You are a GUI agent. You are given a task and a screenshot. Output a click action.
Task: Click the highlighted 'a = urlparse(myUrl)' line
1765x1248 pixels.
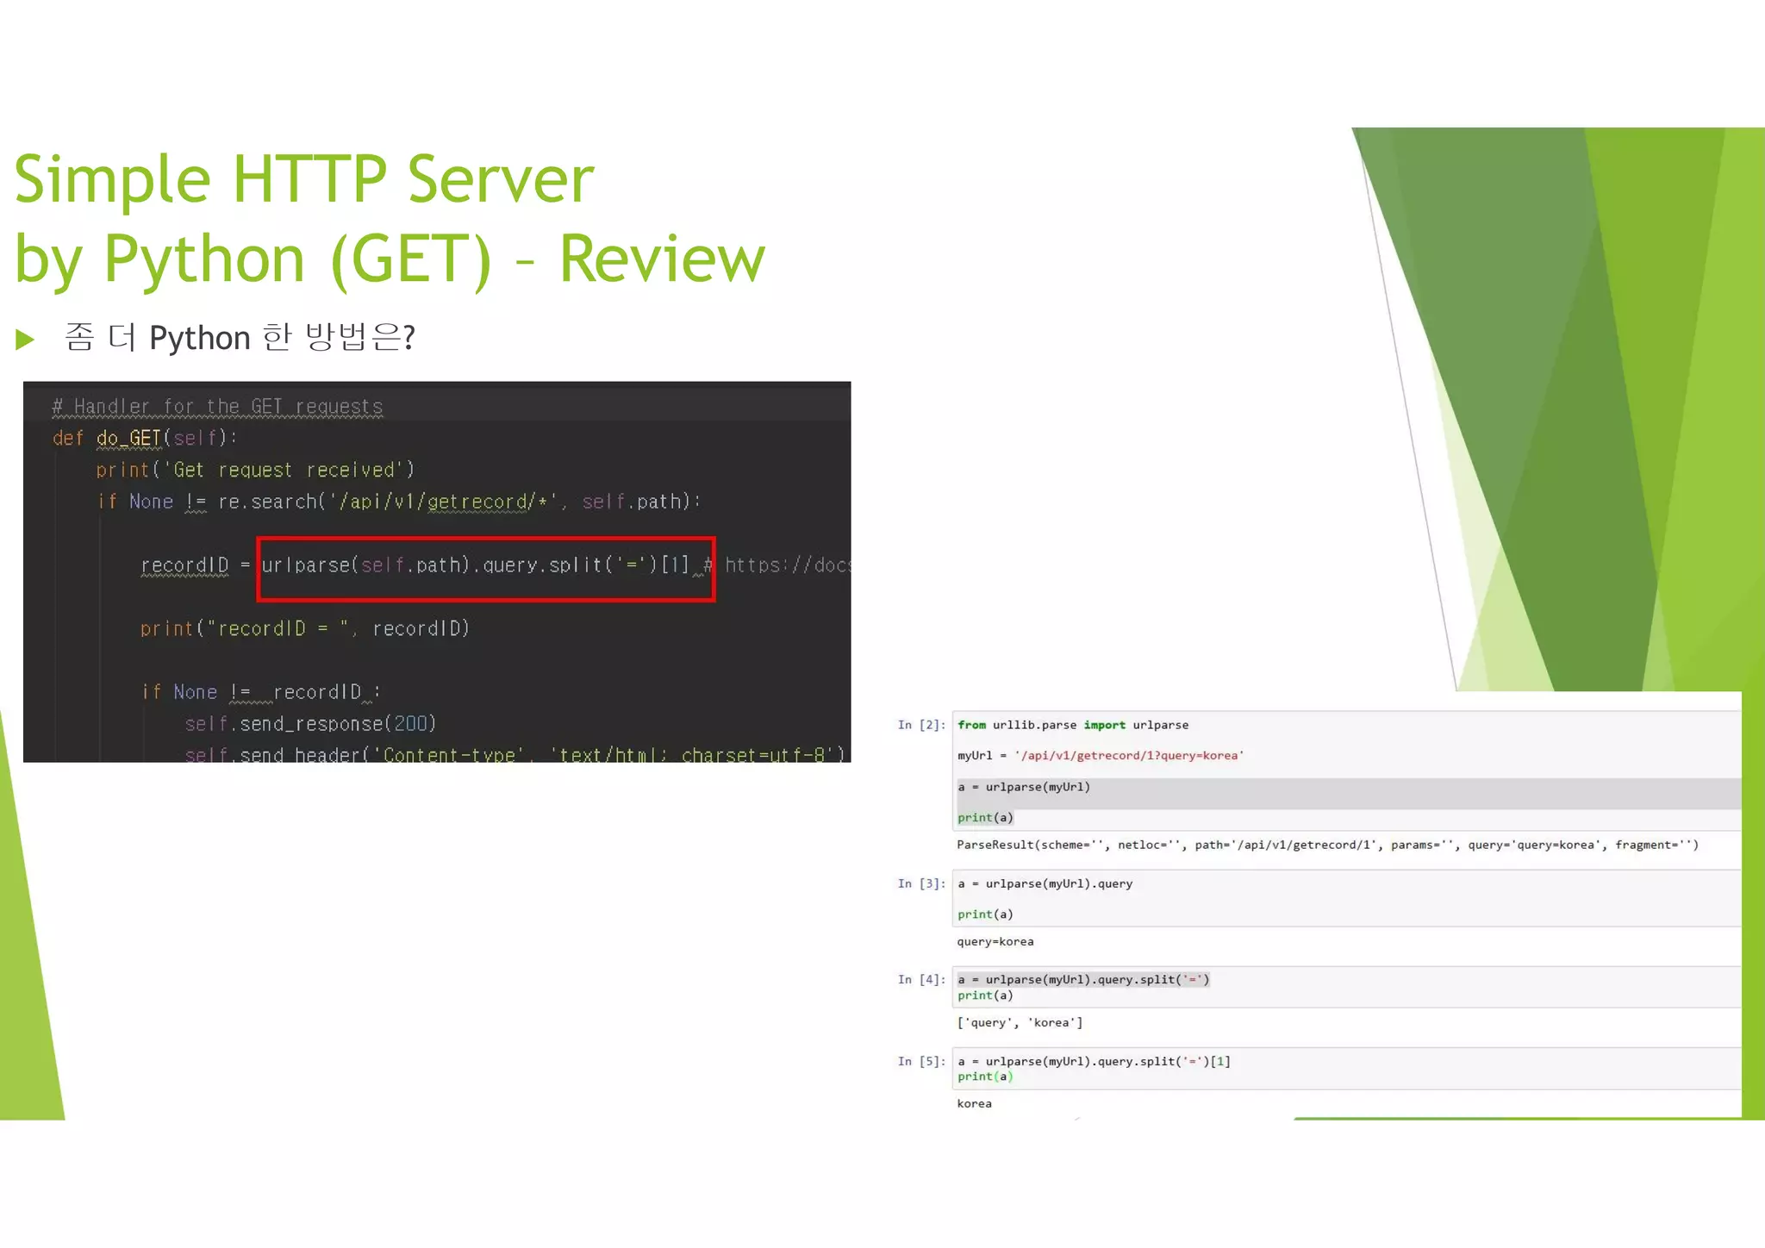click(1024, 787)
